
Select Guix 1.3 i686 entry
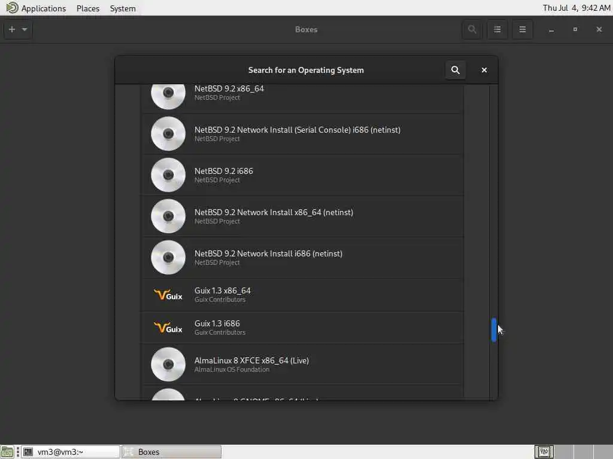302,328
